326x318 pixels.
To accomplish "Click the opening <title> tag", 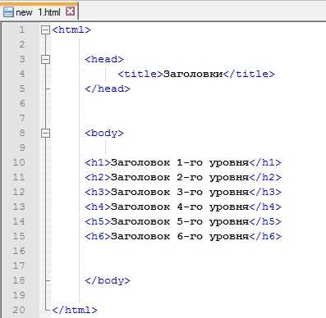I will pos(140,74).
